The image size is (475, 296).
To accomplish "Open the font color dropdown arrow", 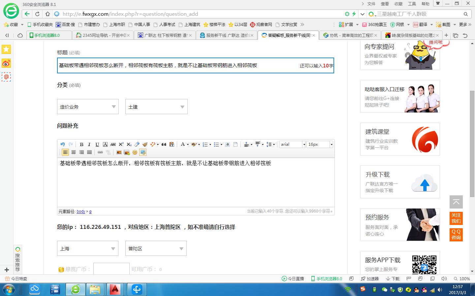I will pyautogui.click(x=188, y=144).
